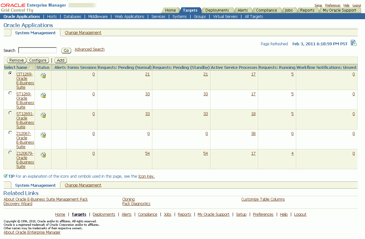Switch to the Deployments tab
This screenshot has width=365, height=239.
[x=217, y=10]
